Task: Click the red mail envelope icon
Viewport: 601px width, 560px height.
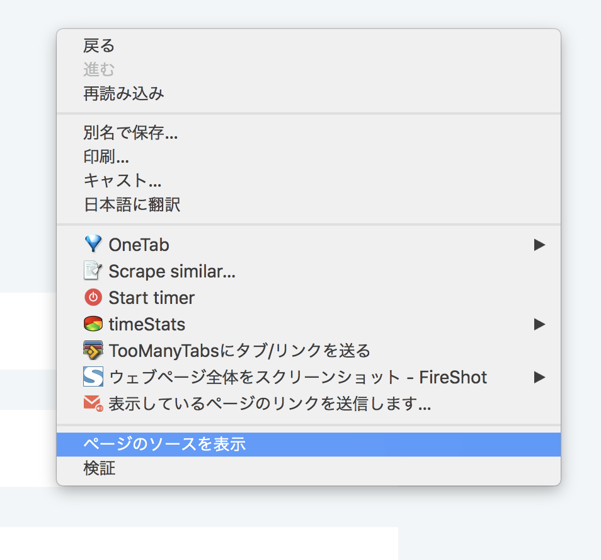Action: [x=93, y=403]
